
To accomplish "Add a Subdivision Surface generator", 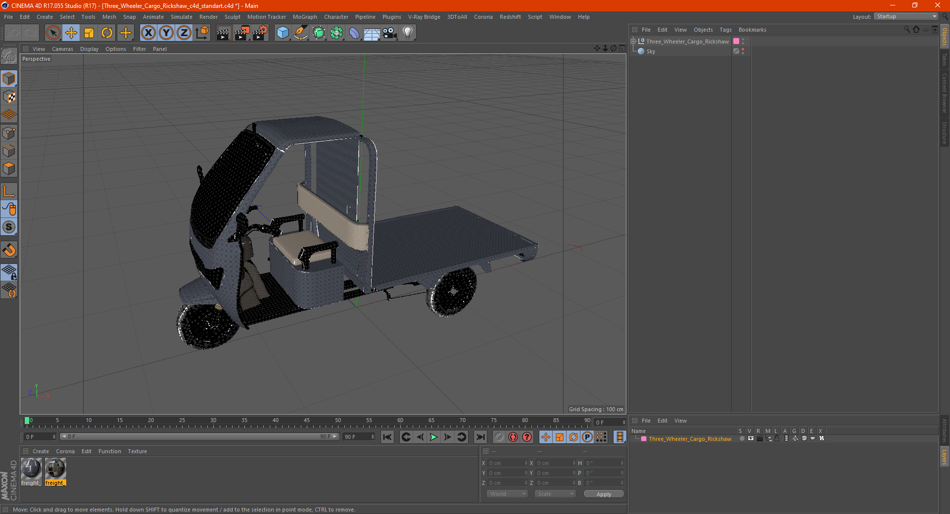I will tap(319, 33).
